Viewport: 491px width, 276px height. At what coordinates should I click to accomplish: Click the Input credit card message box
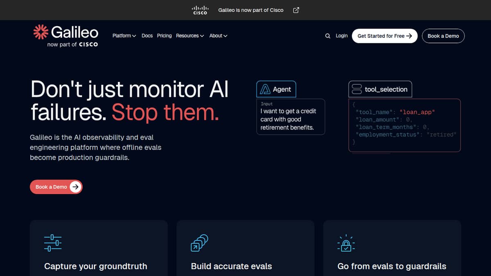point(291,117)
